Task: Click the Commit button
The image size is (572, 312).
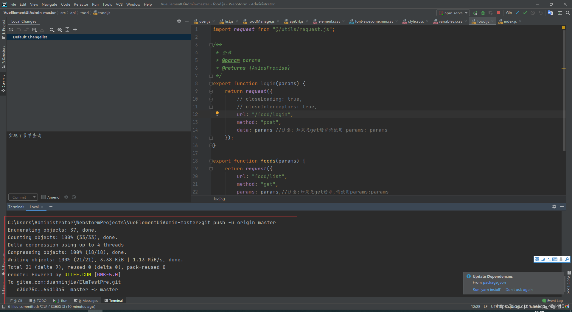Action: click(x=19, y=197)
